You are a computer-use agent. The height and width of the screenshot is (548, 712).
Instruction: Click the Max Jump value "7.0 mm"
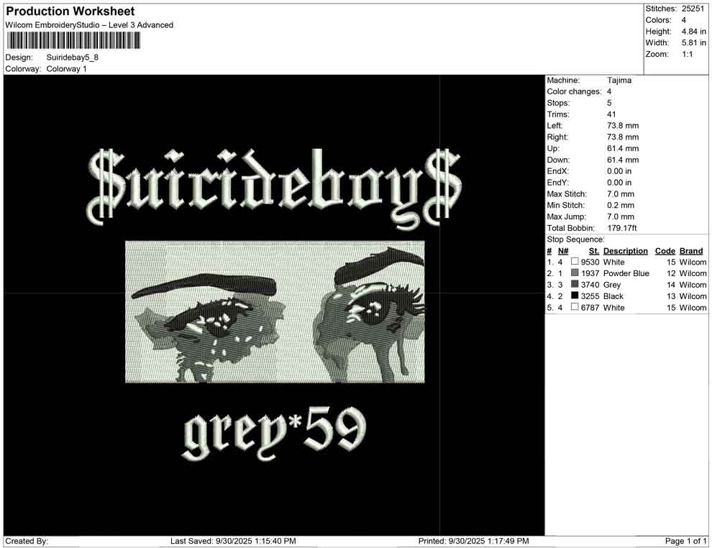tap(620, 216)
